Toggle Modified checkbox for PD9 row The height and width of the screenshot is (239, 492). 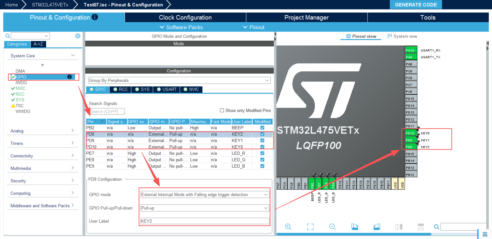pyautogui.click(x=262, y=140)
